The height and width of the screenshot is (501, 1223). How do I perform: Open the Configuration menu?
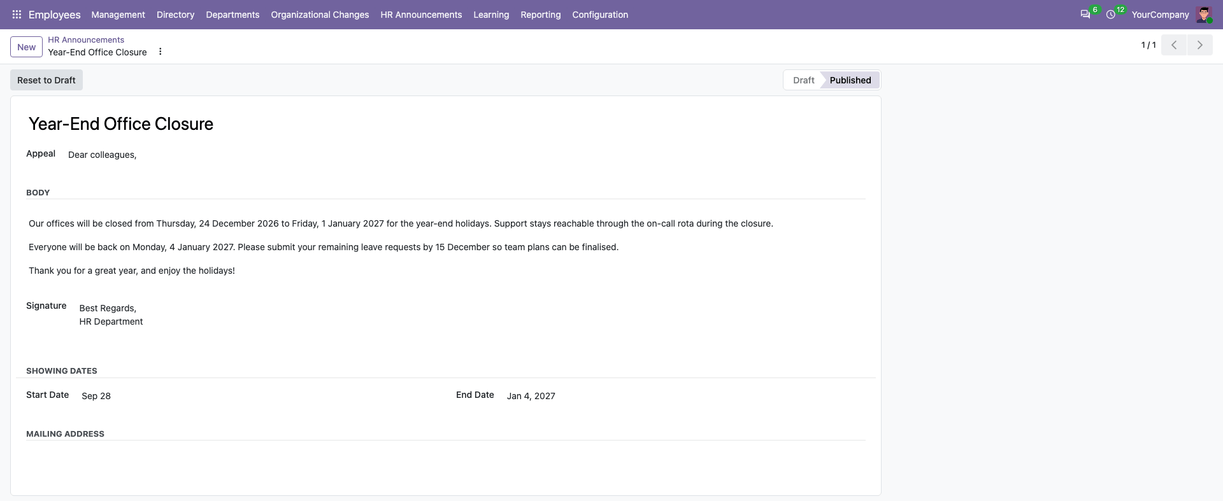600,15
